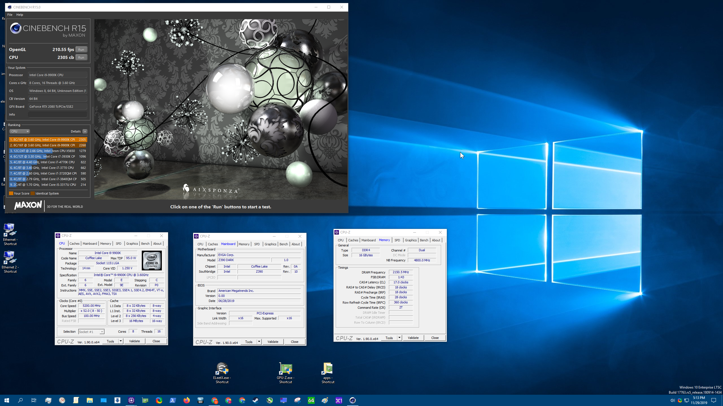Open Cinebench taskbar icon

(353, 400)
